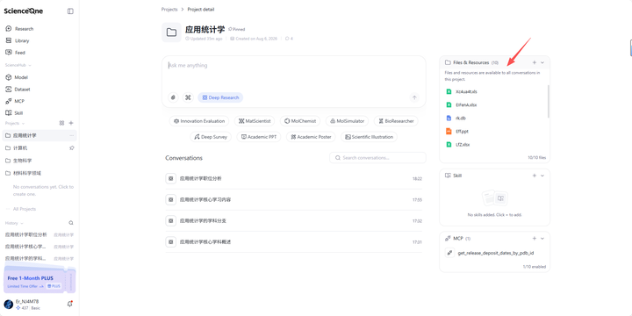Screen dimensions: 632x316
Task: Collapse the MCP panel
Action: point(542,238)
